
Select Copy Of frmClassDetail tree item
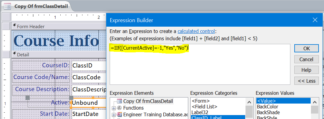(148, 101)
